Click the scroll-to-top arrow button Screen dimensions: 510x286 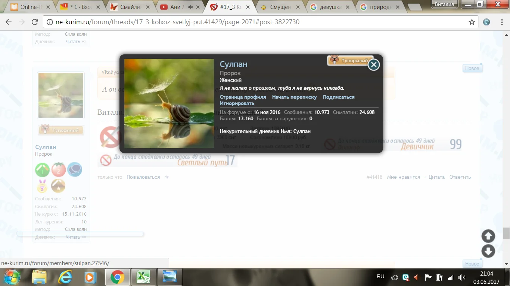(488, 236)
